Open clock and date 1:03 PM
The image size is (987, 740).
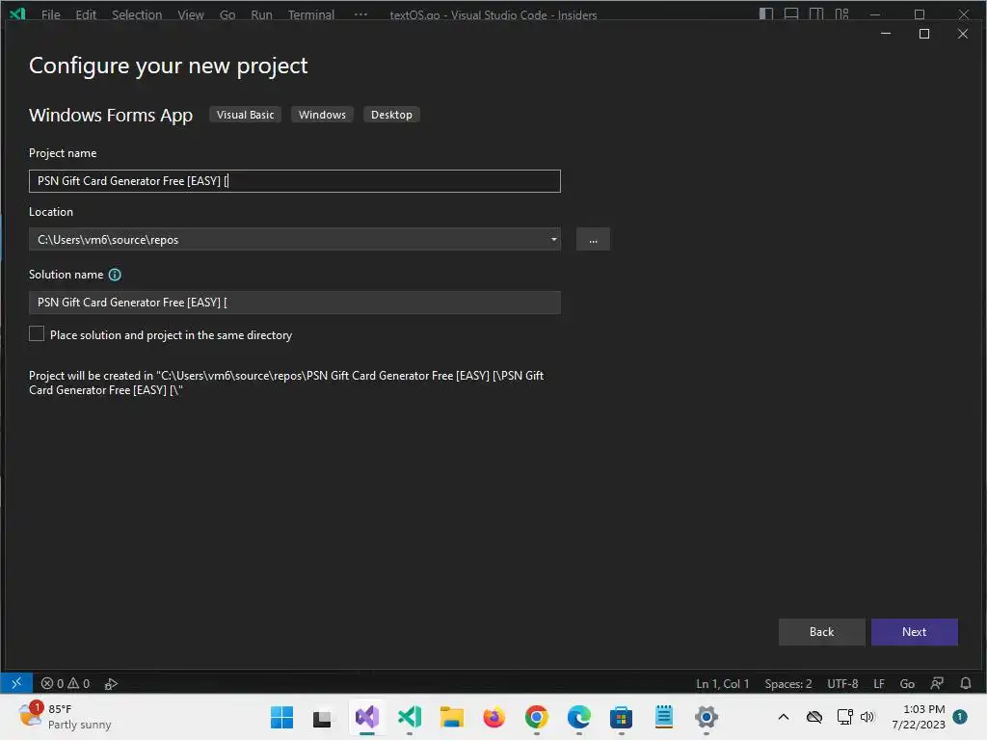919,717
